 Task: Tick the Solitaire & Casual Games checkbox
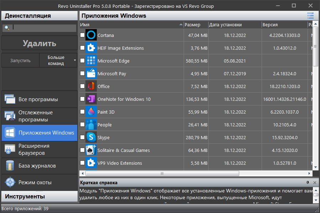click(82, 150)
